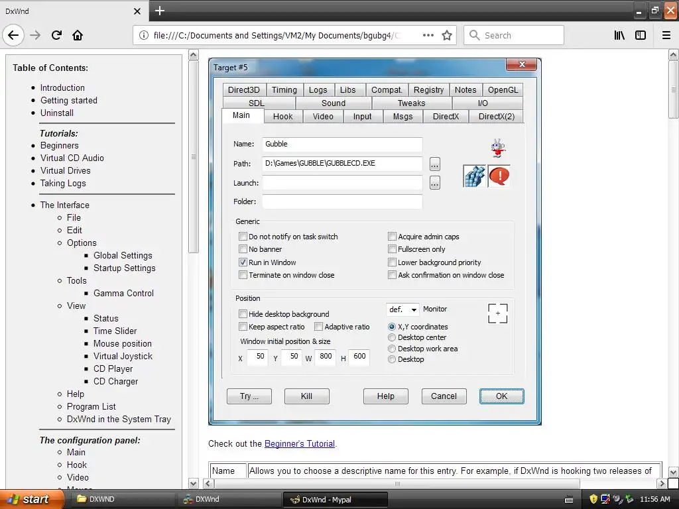Click the Gubble rabbit program icon
The height and width of the screenshot is (509, 679).
tap(498, 148)
